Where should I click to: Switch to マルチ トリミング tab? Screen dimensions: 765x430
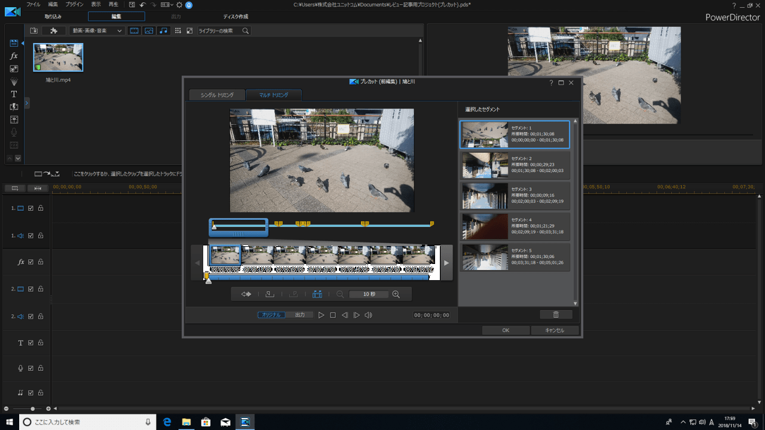[274, 95]
